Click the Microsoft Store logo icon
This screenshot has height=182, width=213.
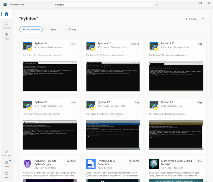[x=5, y=5]
